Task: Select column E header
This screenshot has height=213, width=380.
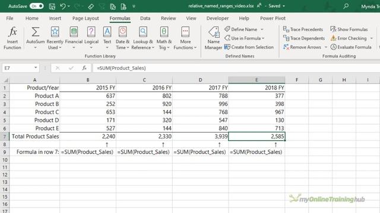Action: (x=256, y=80)
